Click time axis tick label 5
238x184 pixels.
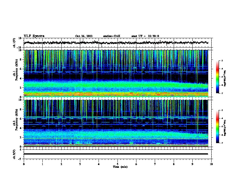117,164
